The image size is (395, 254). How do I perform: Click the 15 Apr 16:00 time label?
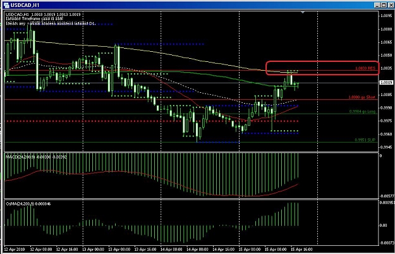[301, 250]
